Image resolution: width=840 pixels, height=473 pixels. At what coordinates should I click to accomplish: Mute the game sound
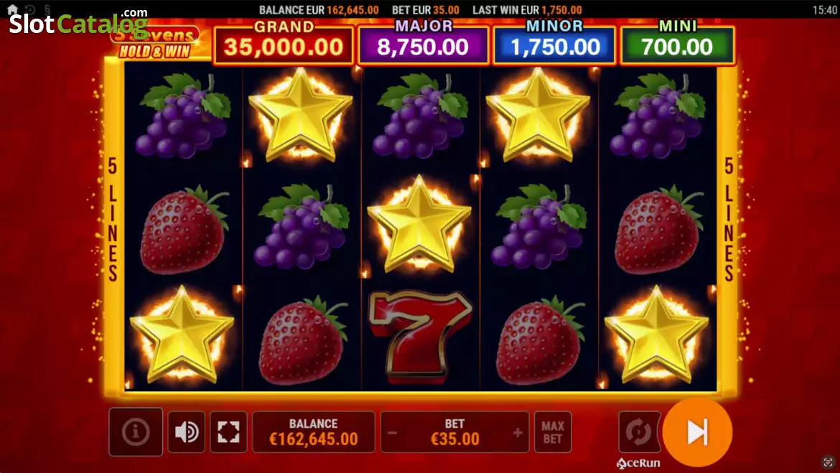coord(187,432)
